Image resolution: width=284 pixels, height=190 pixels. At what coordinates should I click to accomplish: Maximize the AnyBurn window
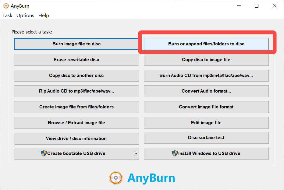coord(257,6)
